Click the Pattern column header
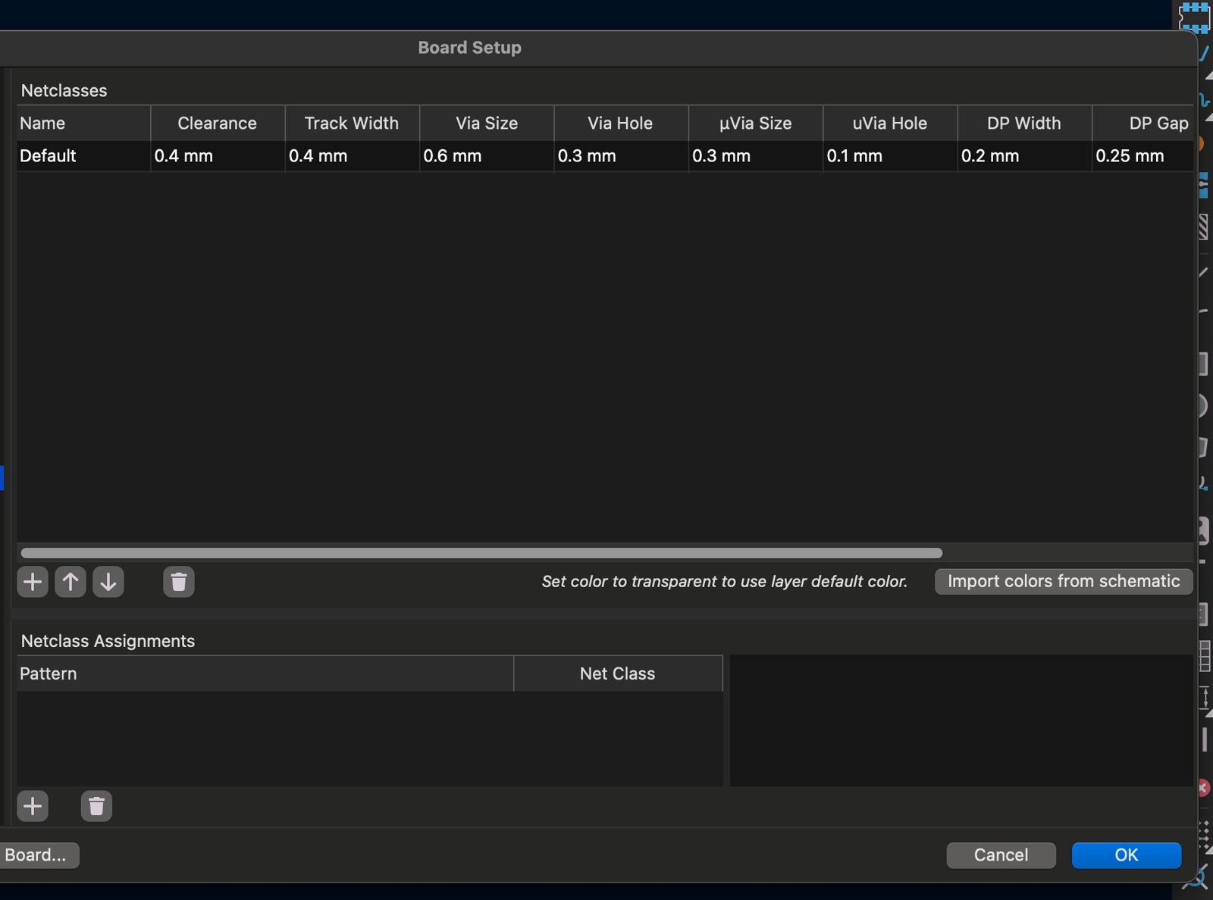The width and height of the screenshot is (1213, 900). [x=265, y=673]
